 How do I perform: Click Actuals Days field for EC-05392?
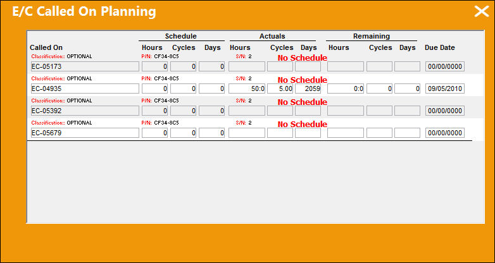coord(308,111)
